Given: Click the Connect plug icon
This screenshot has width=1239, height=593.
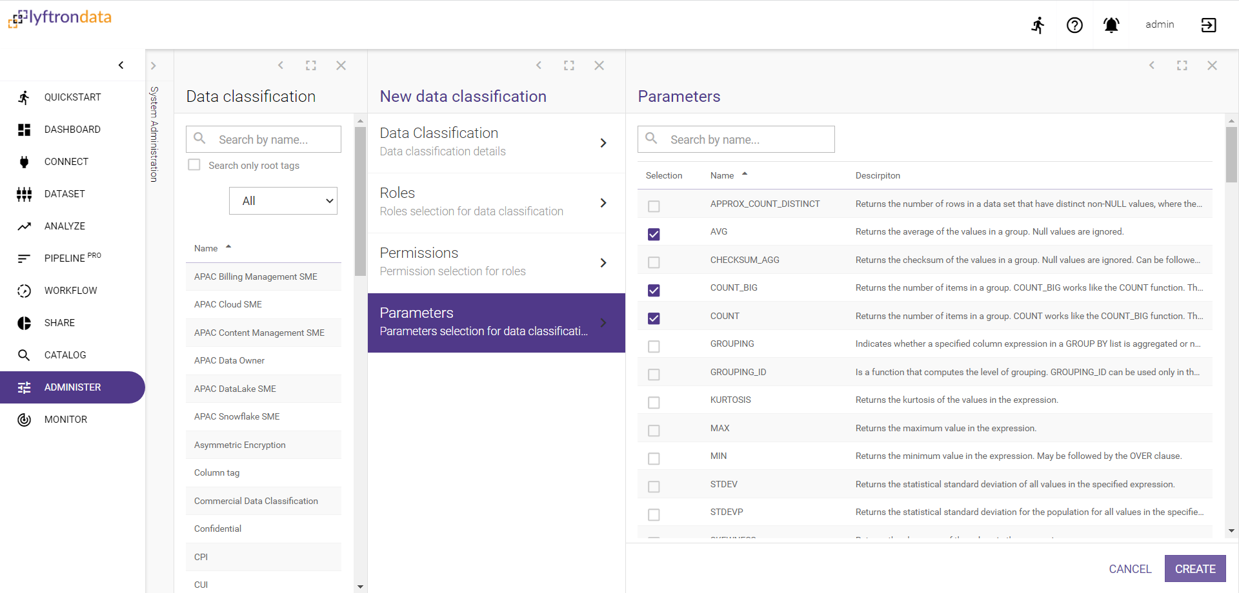Looking at the screenshot, I should click(24, 162).
